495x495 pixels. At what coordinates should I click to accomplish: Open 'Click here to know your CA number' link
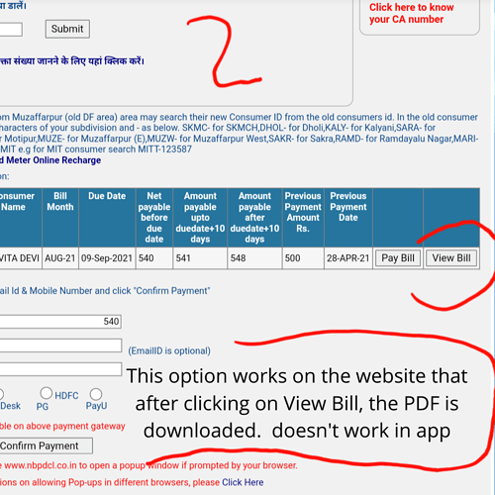coord(411,13)
